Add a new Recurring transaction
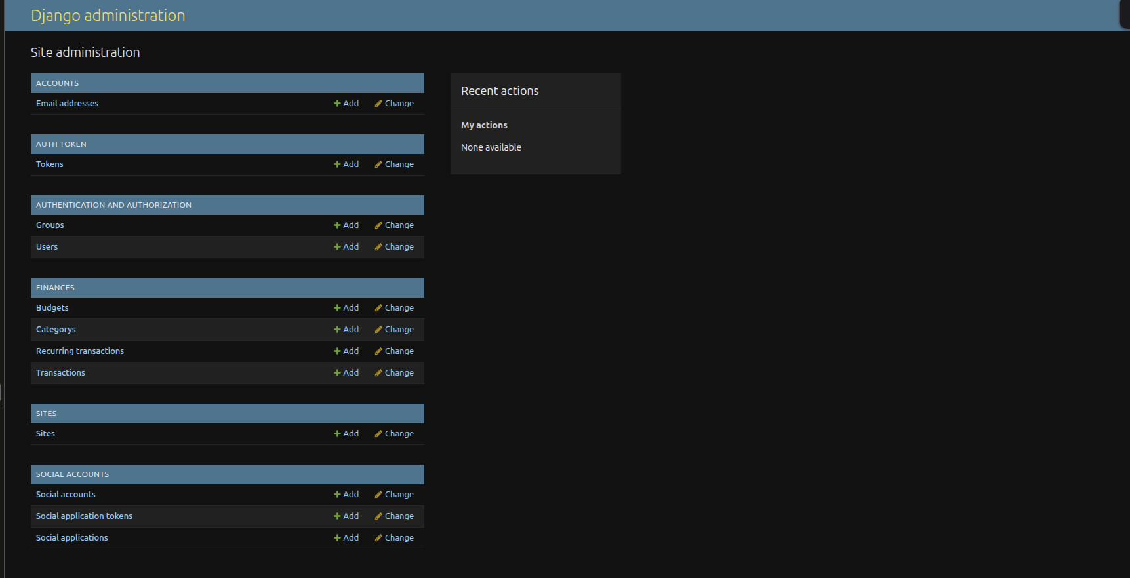Screen dimensions: 1130x578 click(346, 351)
